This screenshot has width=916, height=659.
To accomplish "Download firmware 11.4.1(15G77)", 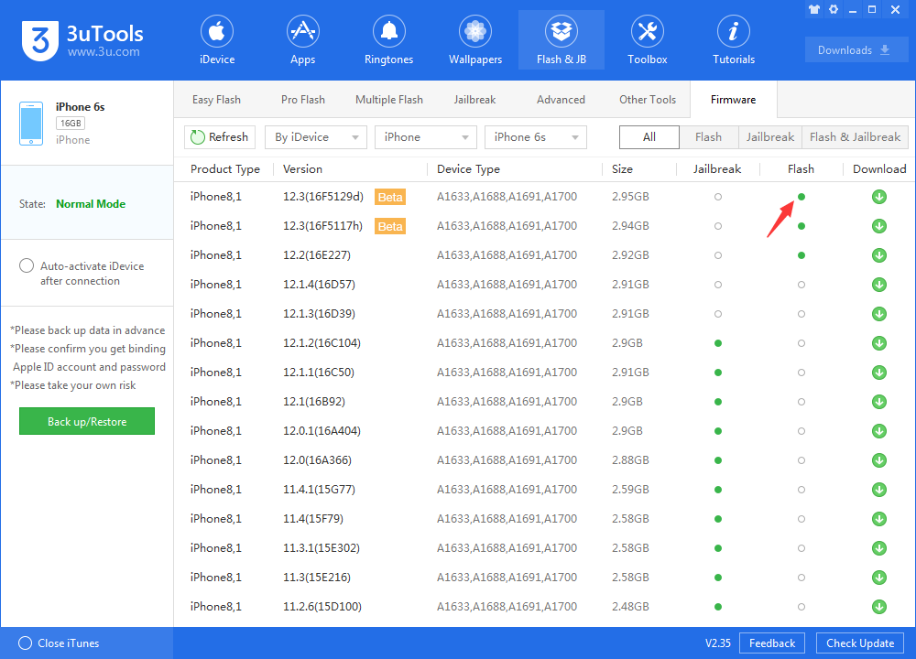I will tap(878, 489).
